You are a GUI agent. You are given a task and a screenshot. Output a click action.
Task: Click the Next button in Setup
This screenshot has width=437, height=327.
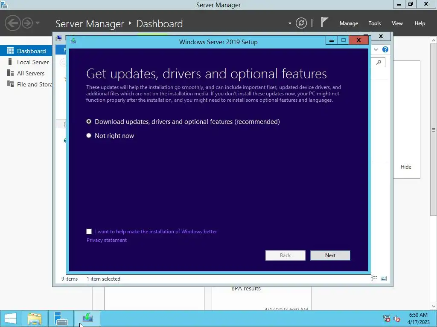click(330, 255)
